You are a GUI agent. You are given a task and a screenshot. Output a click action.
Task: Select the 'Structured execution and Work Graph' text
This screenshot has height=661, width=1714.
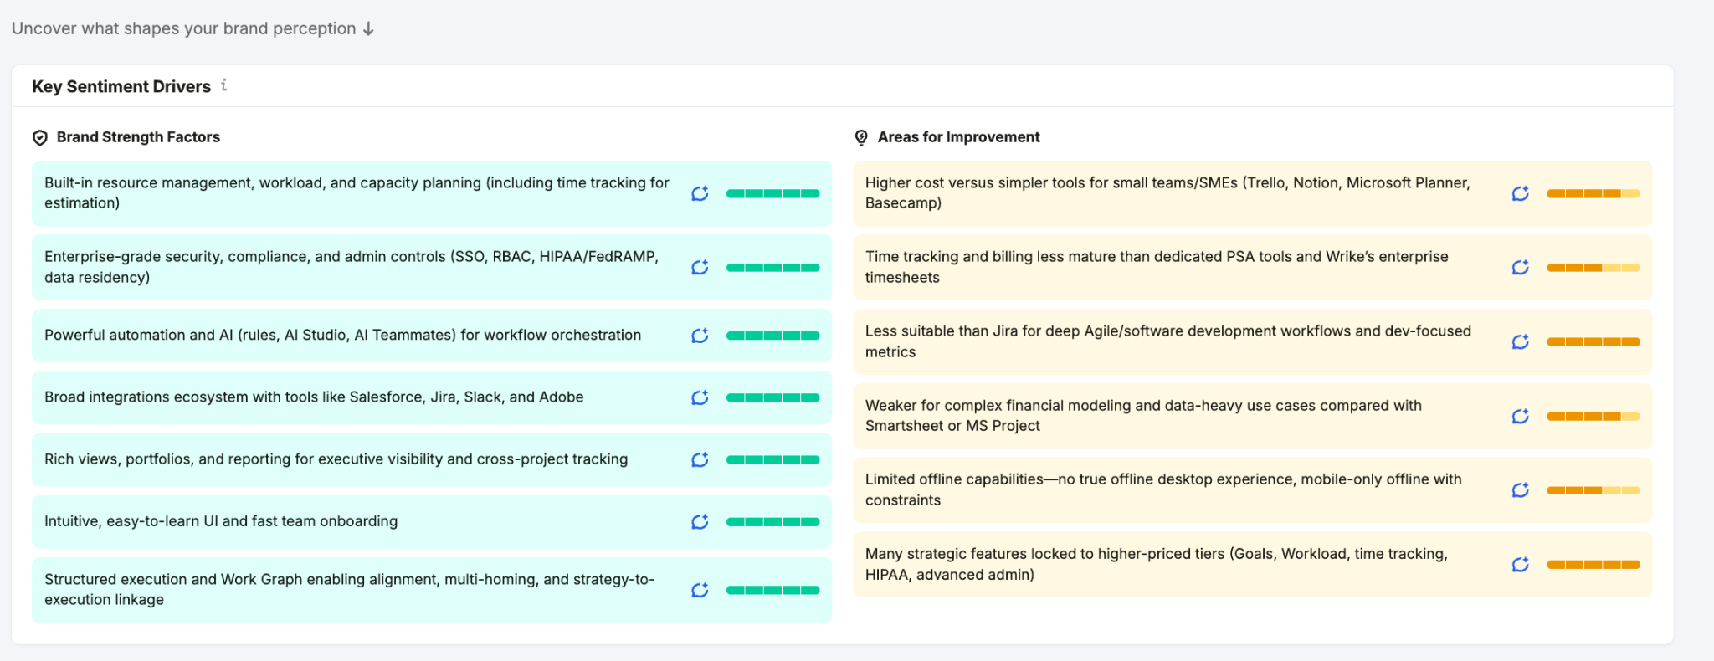[x=349, y=589]
